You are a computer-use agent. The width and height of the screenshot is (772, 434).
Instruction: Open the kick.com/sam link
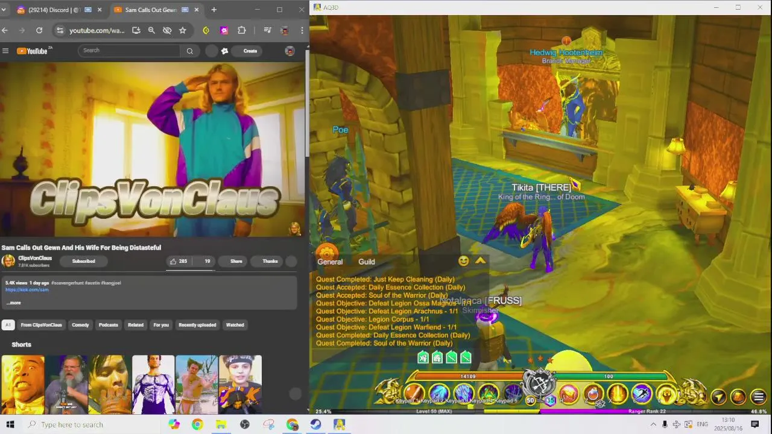tap(27, 290)
